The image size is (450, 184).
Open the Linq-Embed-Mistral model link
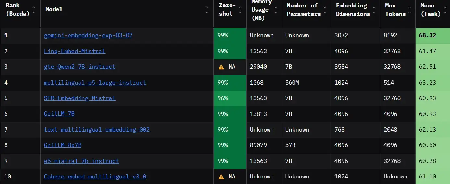pyautogui.click(x=75, y=51)
